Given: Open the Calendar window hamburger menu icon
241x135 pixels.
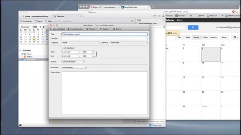Looking at the screenshot, I should pos(132,21).
